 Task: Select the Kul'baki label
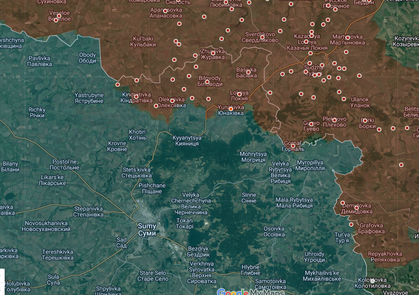pyautogui.click(x=143, y=41)
